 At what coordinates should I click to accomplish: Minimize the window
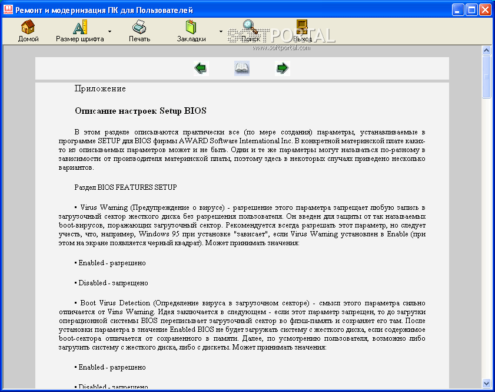tap(457, 10)
